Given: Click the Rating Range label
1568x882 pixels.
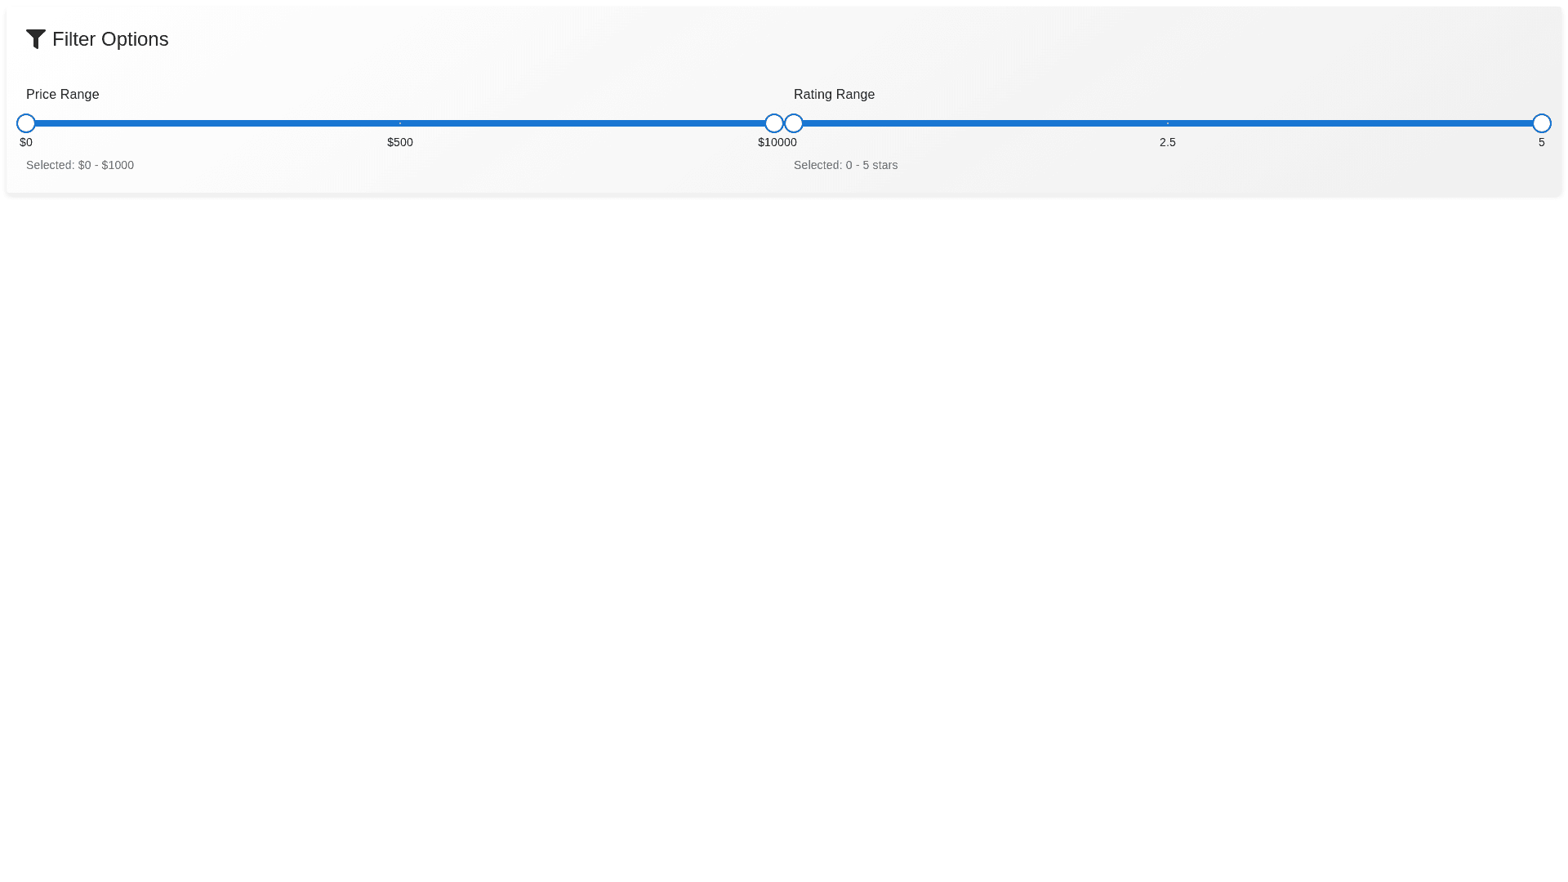Looking at the screenshot, I should point(834,95).
